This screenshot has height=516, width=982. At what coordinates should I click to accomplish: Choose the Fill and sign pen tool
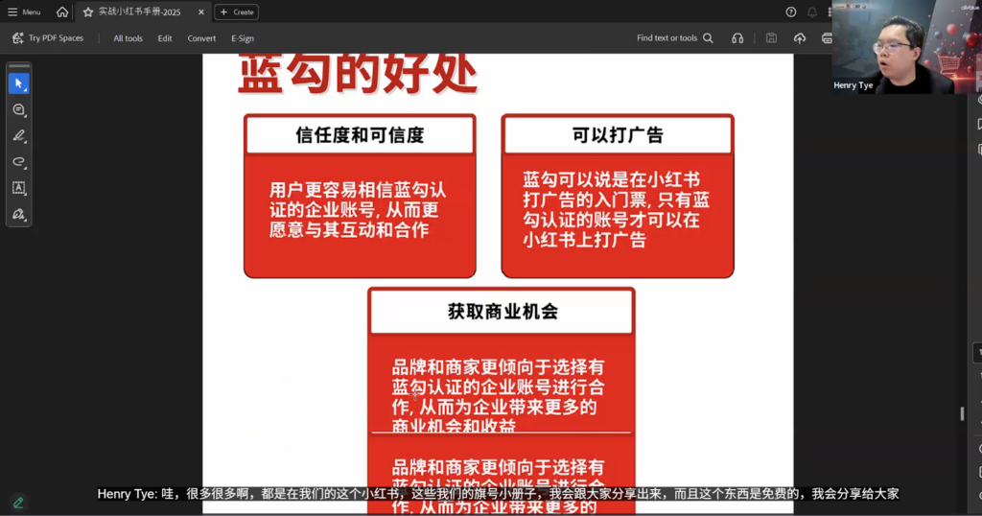click(x=19, y=214)
